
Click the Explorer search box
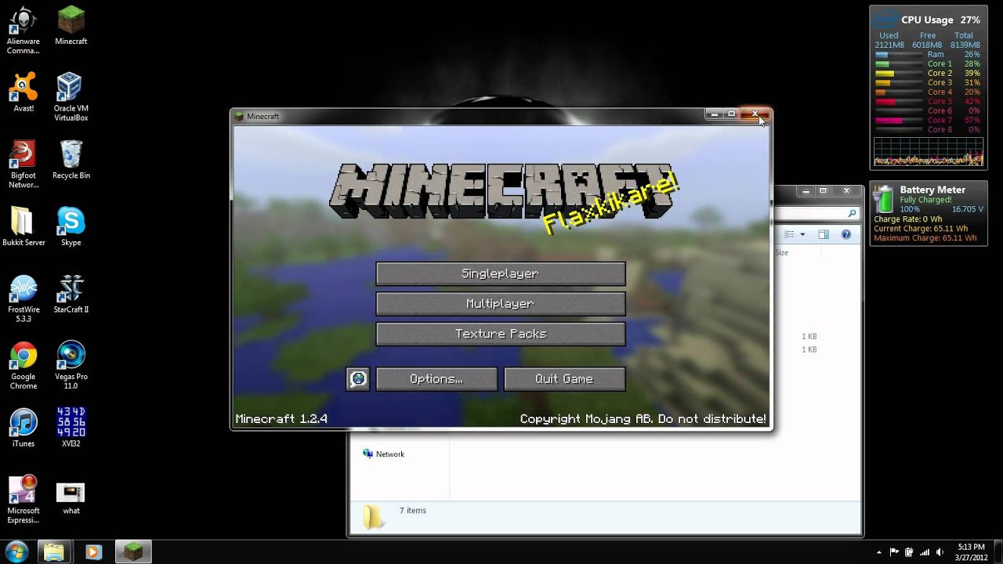click(816, 213)
